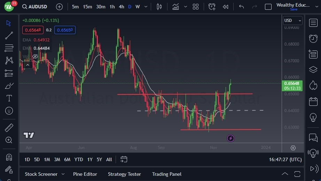Open the ideas stream broadcast panel

(x=313, y=153)
